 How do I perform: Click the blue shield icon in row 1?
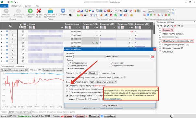click(x=7, y=31)
